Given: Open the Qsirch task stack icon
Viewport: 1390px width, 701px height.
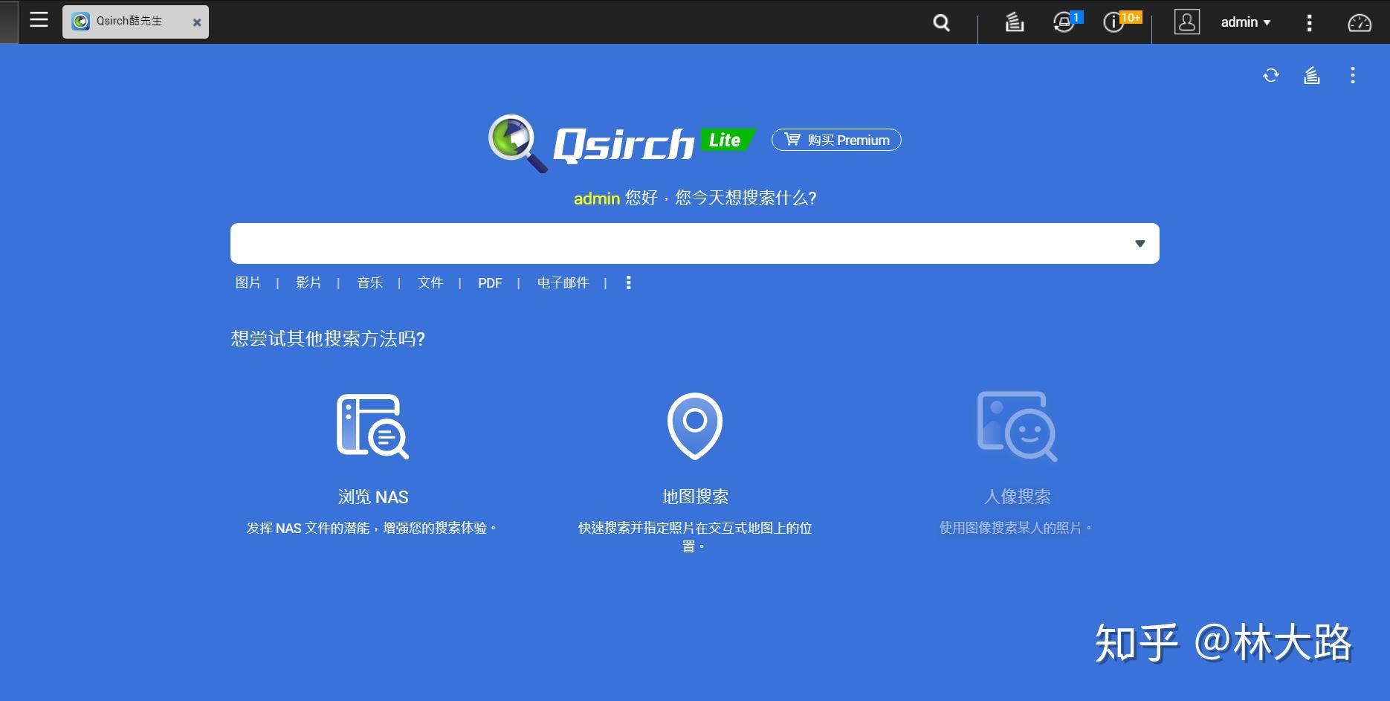Looking at the screenshot, I should point(1312,75).
